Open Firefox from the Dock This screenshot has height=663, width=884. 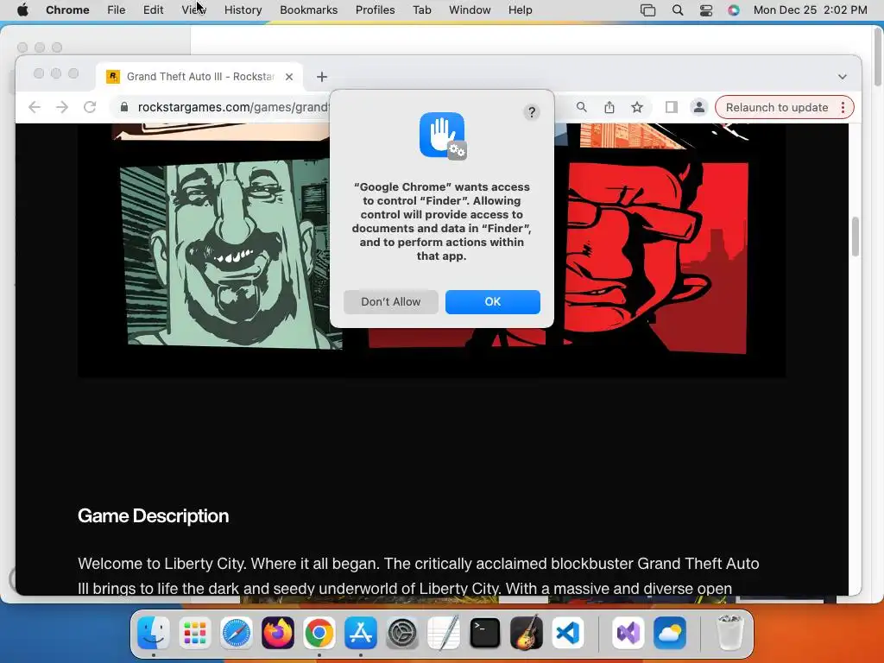[x=278, y=633]
